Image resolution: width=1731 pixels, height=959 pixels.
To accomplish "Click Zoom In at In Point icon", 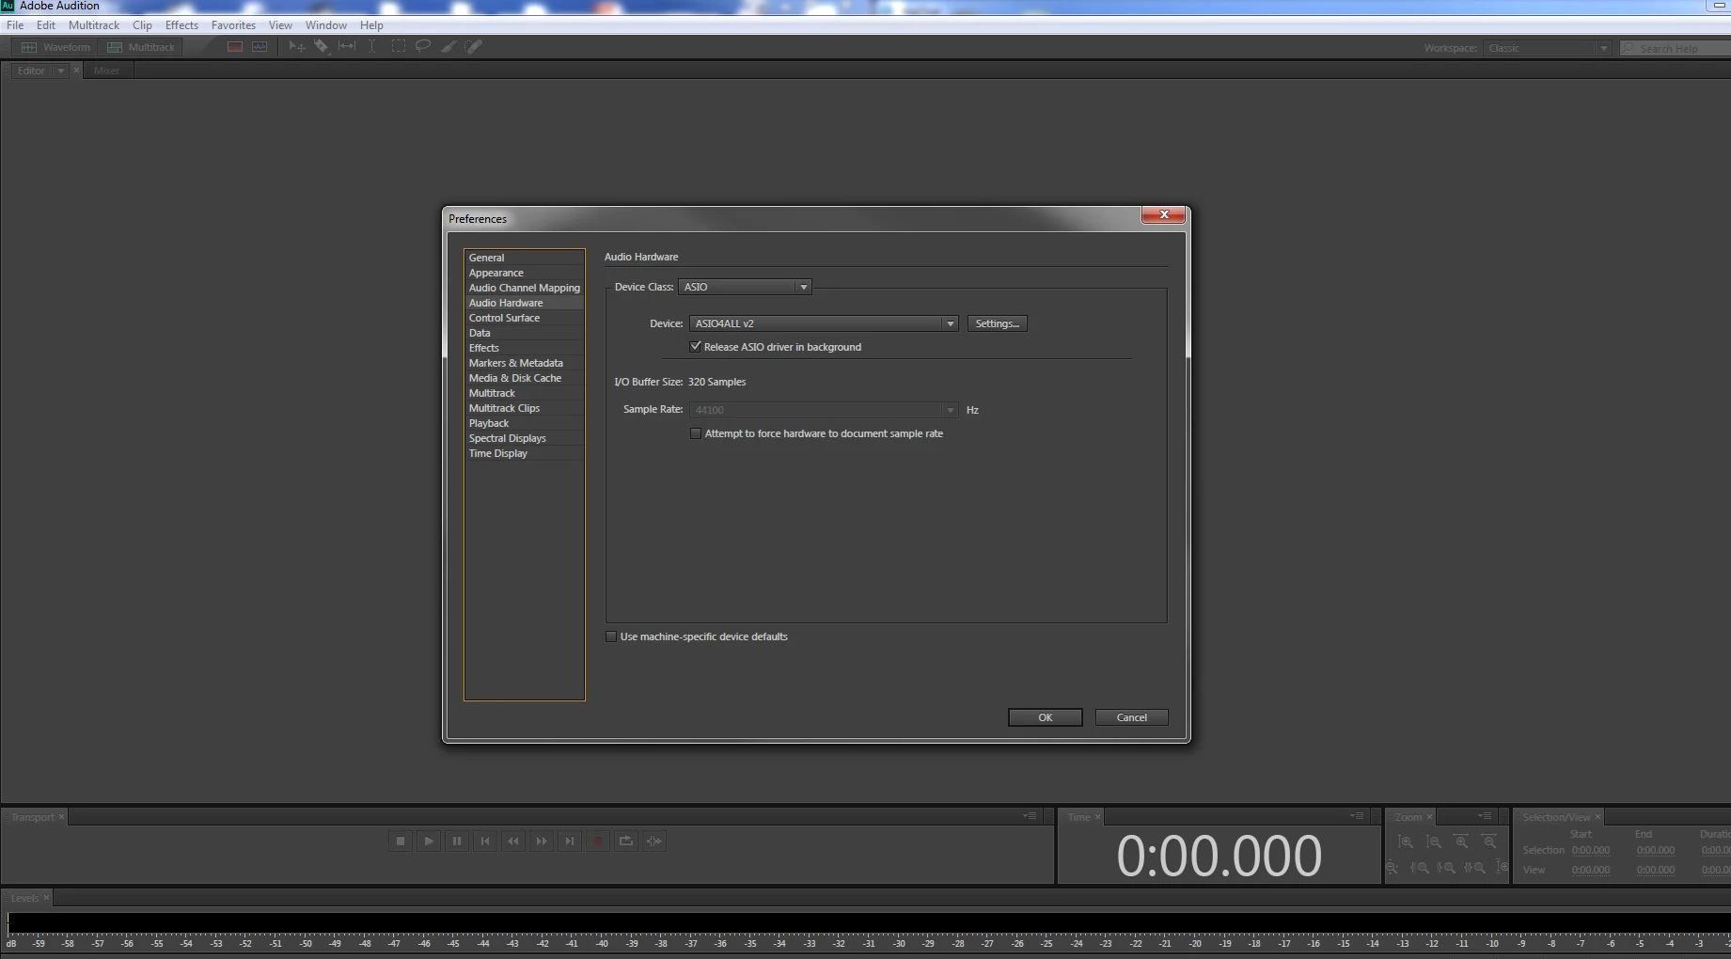I will pyautogui.click(x=1420, y=867).
